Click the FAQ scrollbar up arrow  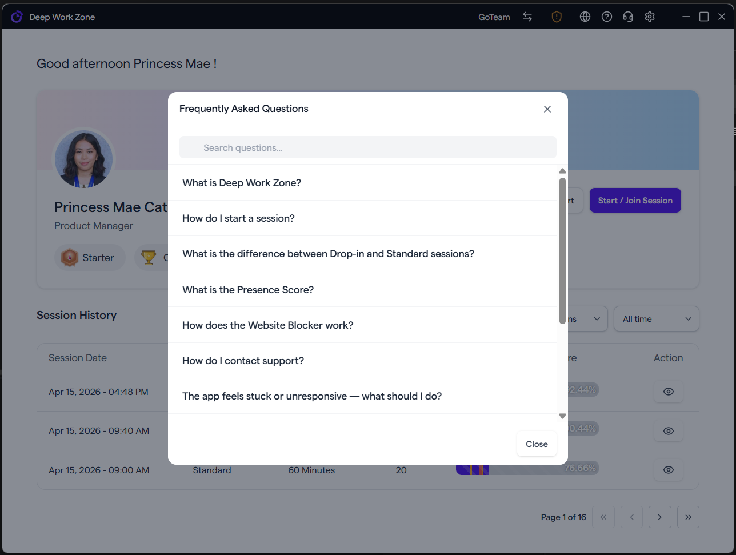pyautogui.click(x=562, y=171)
